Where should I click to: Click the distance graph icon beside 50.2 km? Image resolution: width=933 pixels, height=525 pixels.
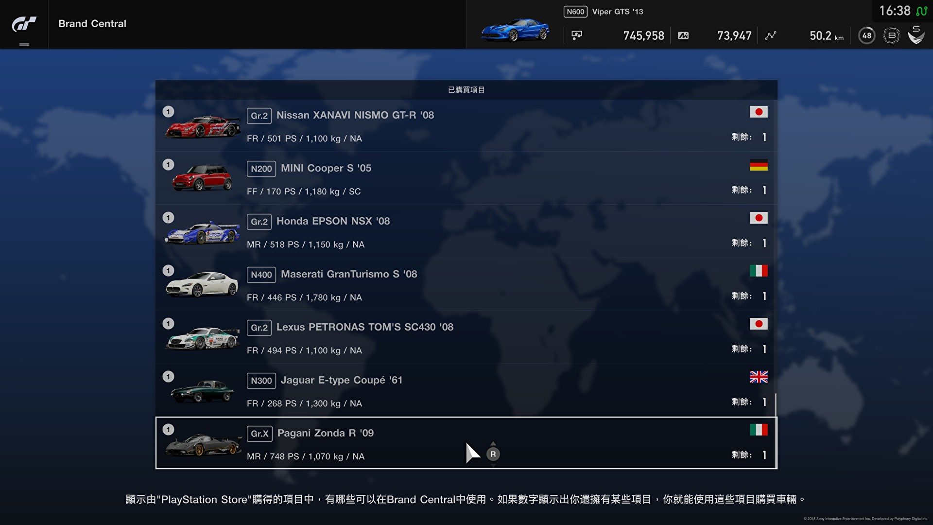pyautogui.click(x=771, y=35)
